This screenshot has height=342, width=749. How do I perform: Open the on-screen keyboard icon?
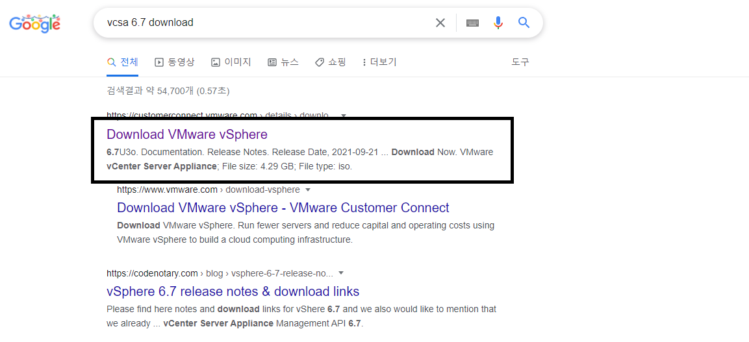coord(472,23)
